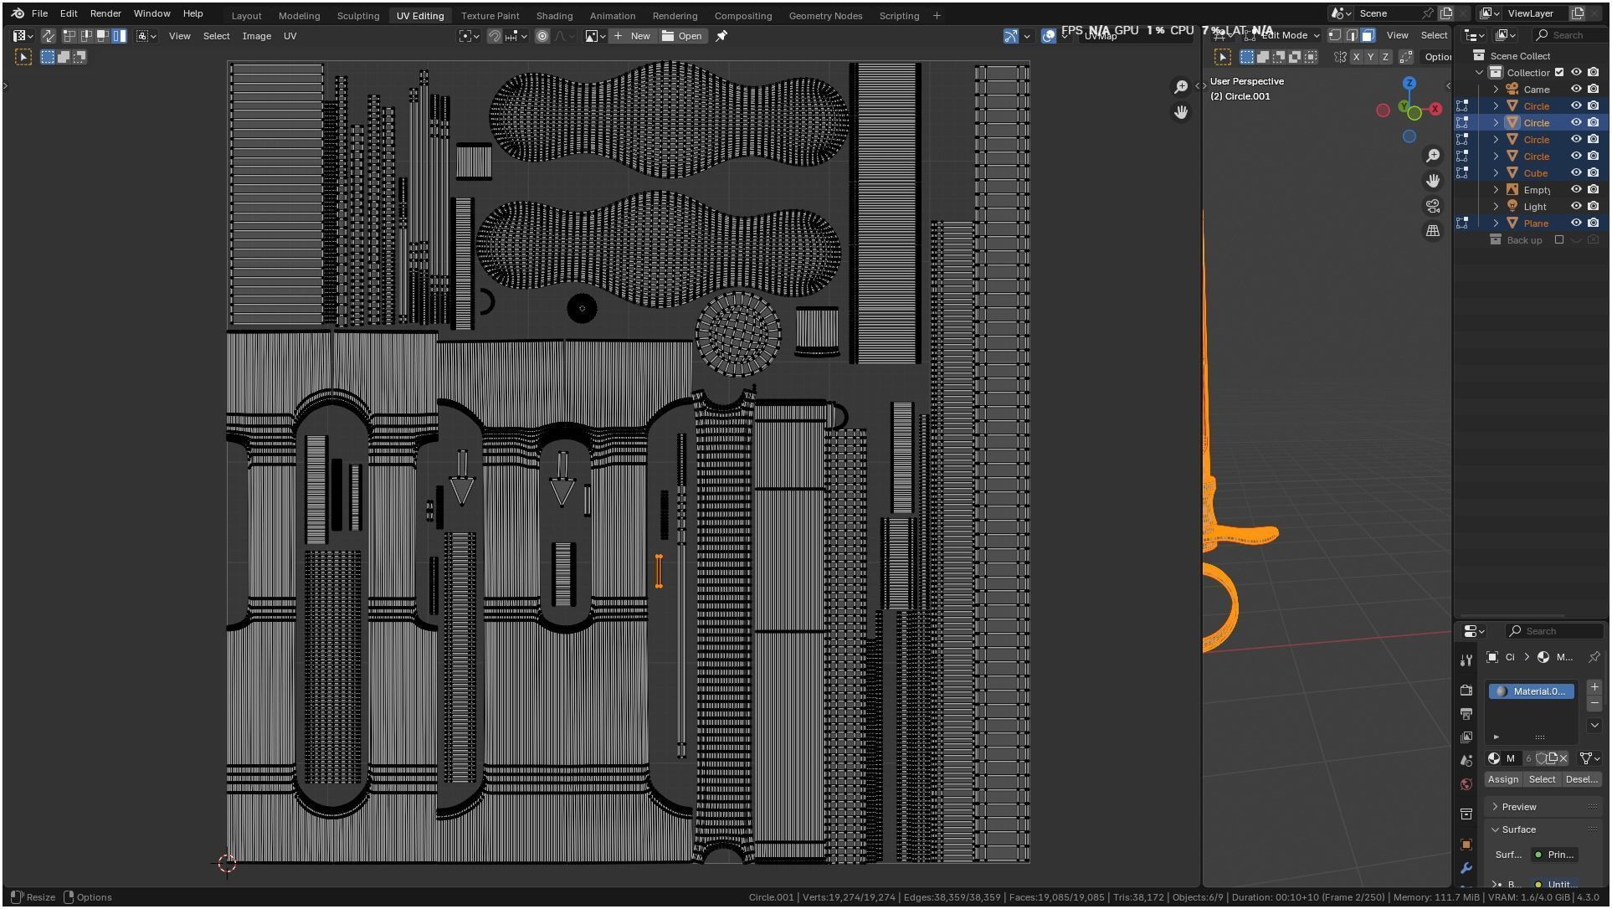Toggle UV sync selection icon
Image resolution: width=1612 pixels, height=909 pixels.
(48, 36)
